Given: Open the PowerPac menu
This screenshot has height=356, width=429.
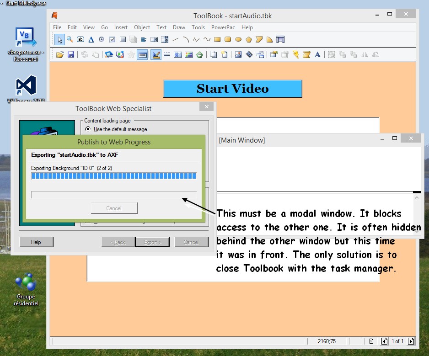Looking at the screenshot, I should (x=223, y=27).
